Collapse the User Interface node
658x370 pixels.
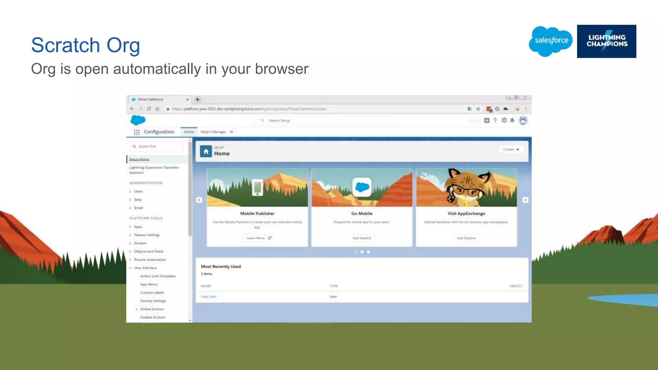(130, 268)
